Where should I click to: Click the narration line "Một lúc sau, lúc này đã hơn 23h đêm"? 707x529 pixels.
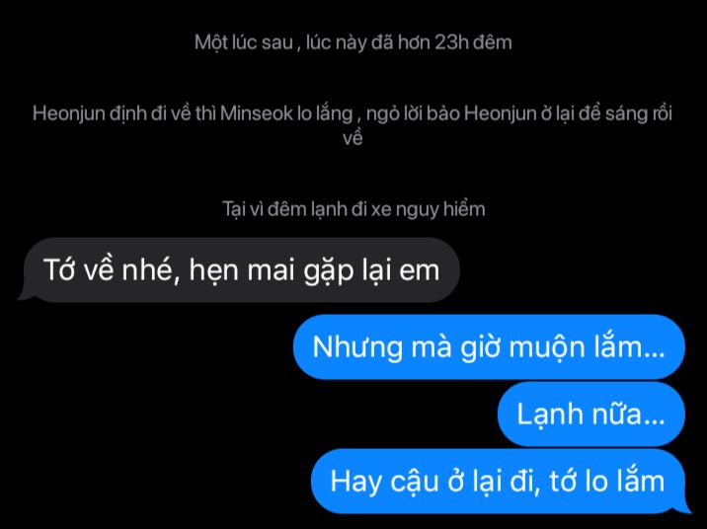(353, 42)
